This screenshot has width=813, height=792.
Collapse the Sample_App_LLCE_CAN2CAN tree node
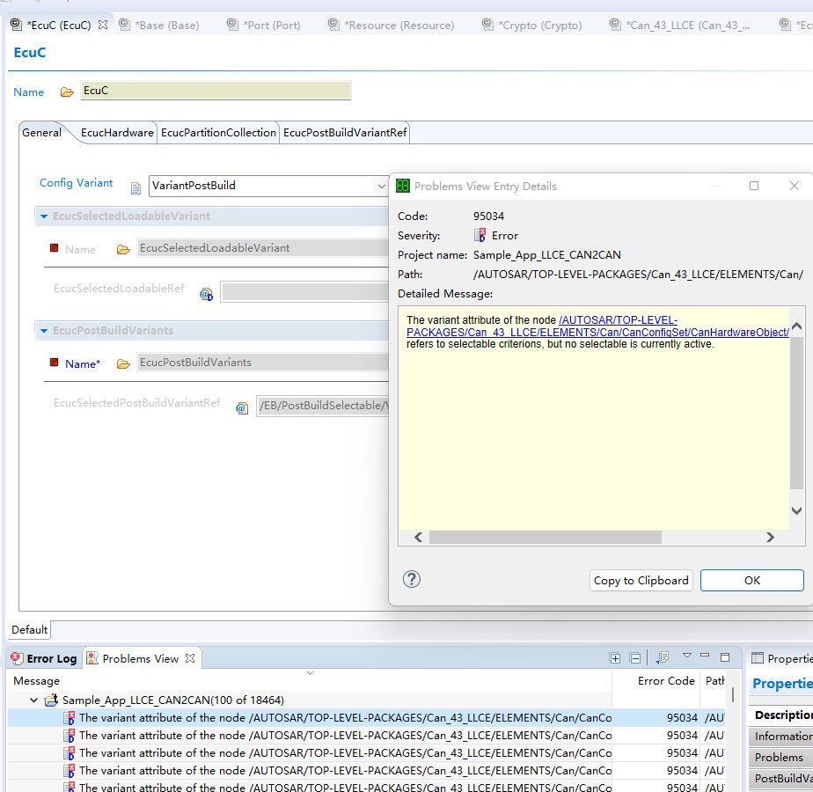[x=33, y=700]
